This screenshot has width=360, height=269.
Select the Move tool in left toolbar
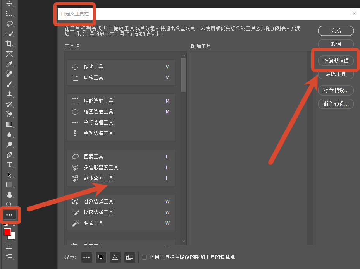pyautogui.click(x=9, y=3)
